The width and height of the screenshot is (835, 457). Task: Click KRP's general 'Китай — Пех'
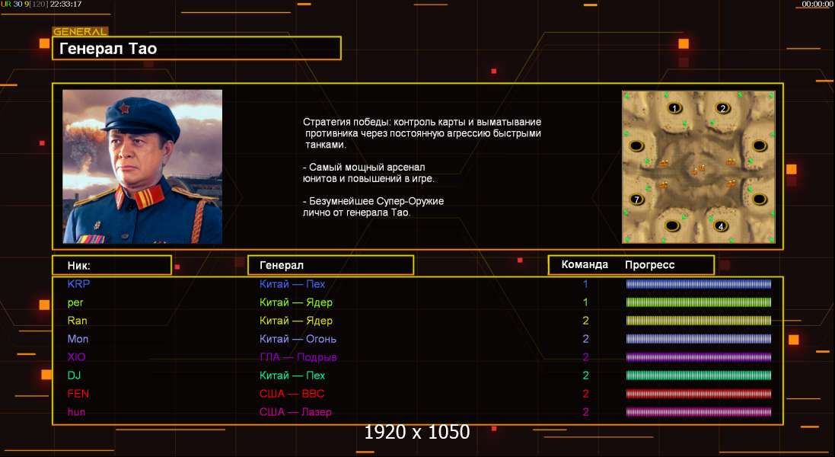click(292, 284)
